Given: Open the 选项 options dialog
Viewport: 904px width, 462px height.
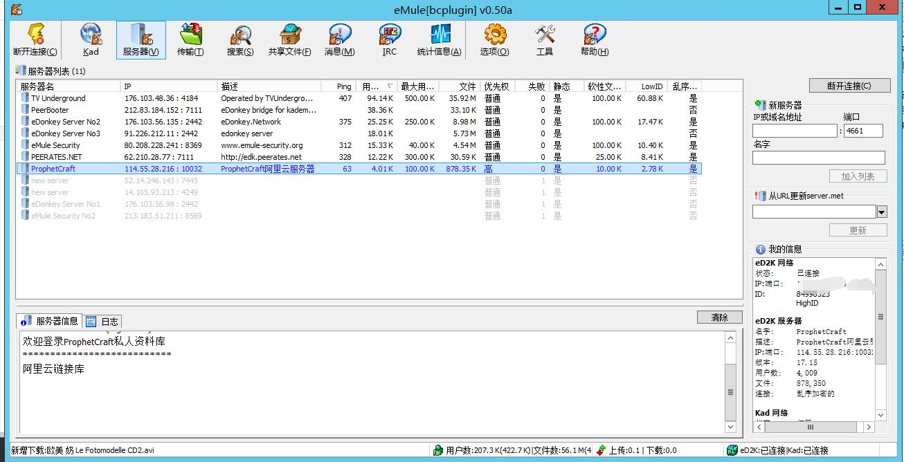Looking at the screenshot, I should coord(495,39).
